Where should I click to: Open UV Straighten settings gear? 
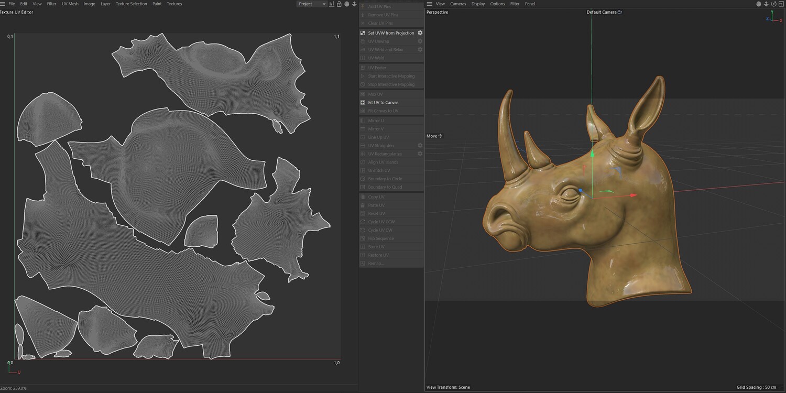coord(420,146)
